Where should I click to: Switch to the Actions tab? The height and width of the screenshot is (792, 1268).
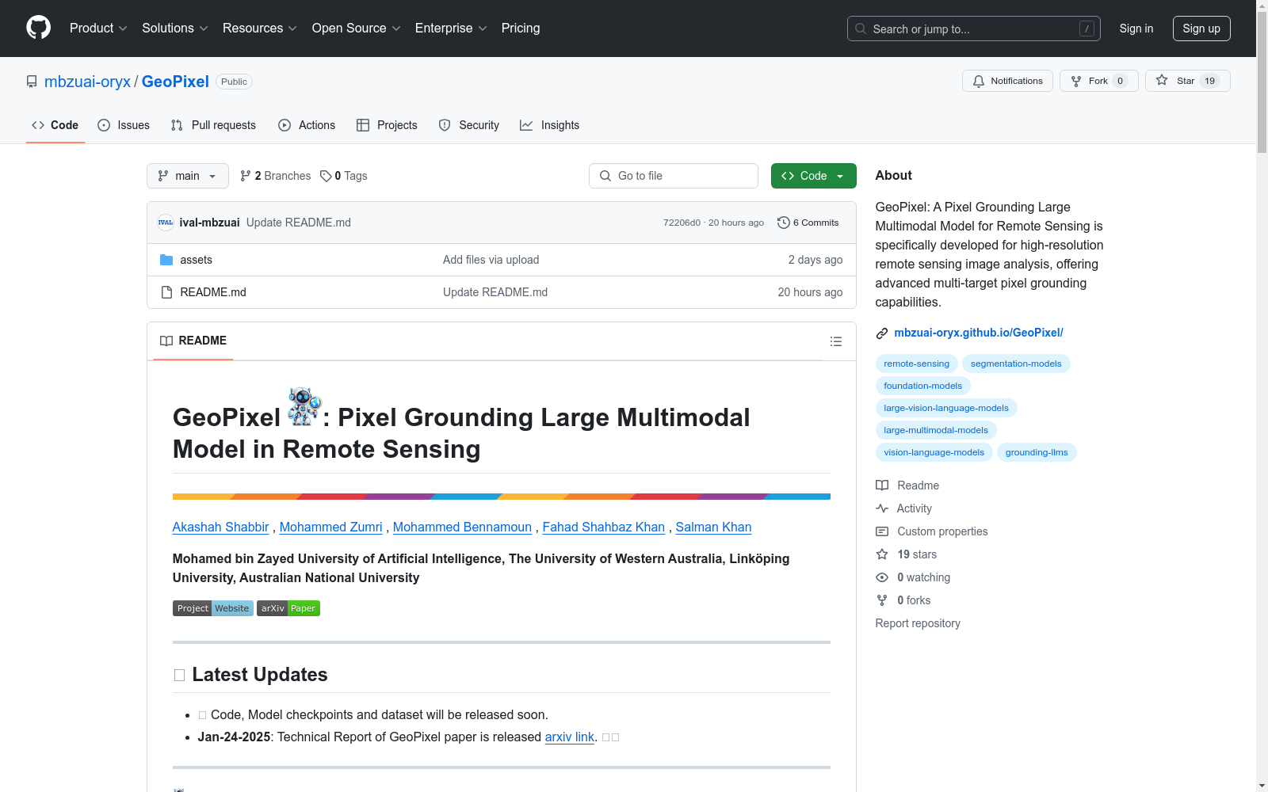(307, 125)
